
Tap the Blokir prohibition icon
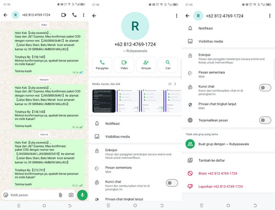click(190, 173)
